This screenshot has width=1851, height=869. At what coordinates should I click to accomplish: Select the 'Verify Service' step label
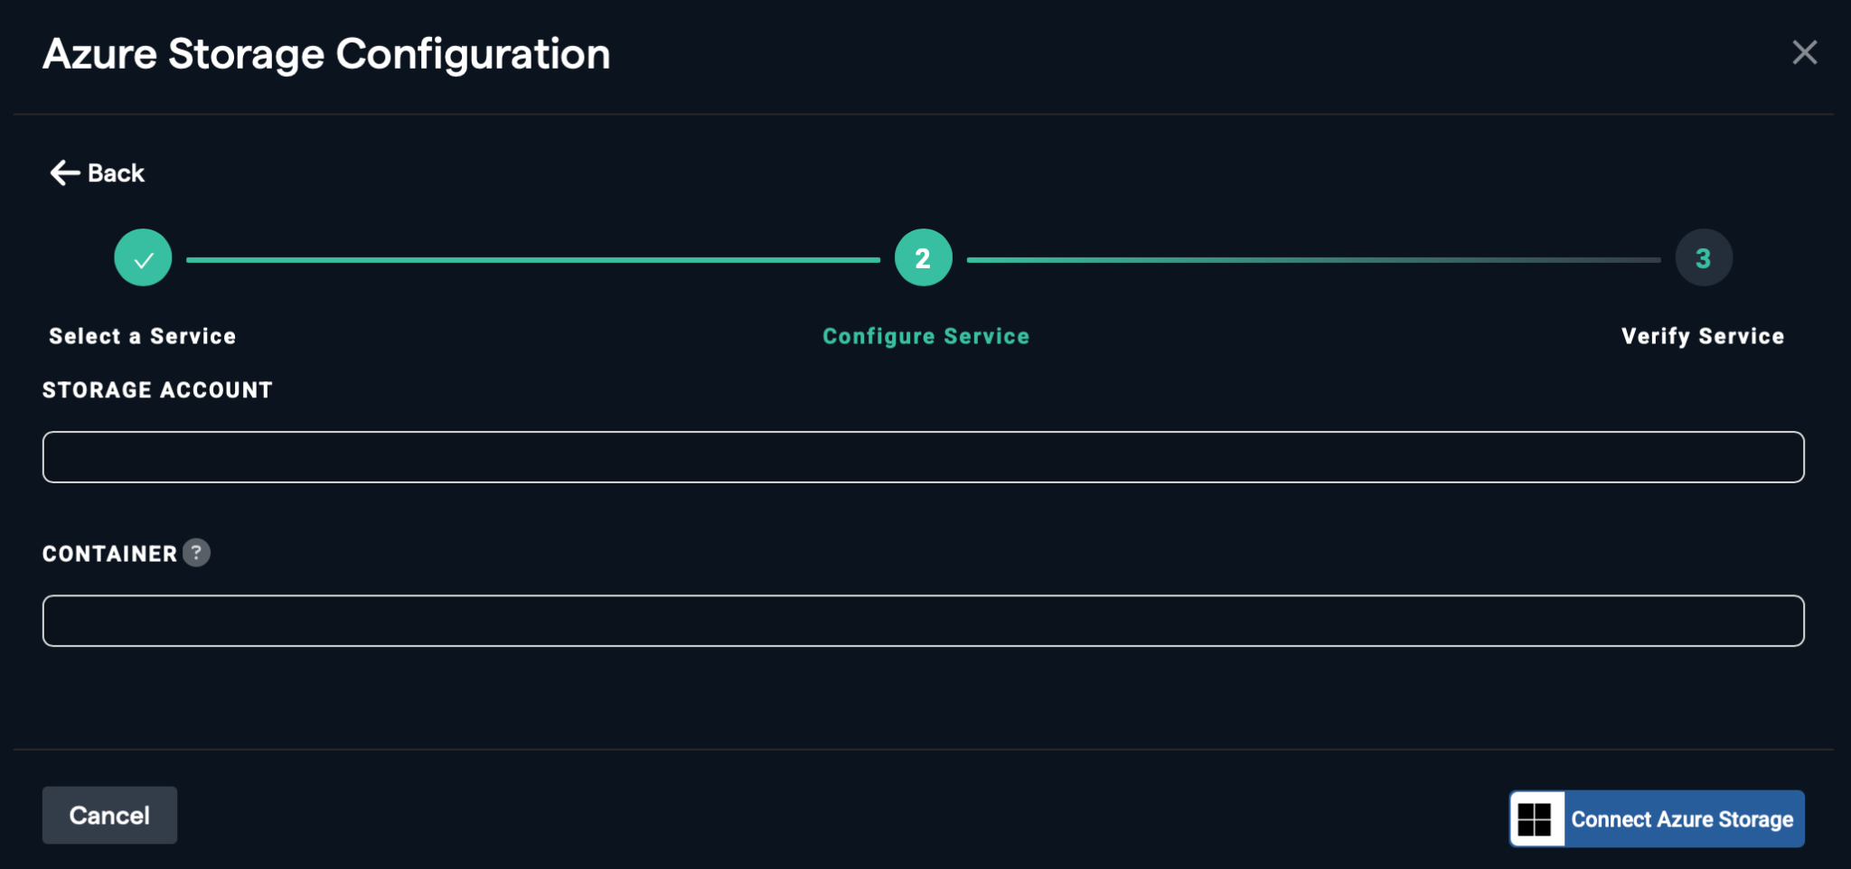point(1702,336)
